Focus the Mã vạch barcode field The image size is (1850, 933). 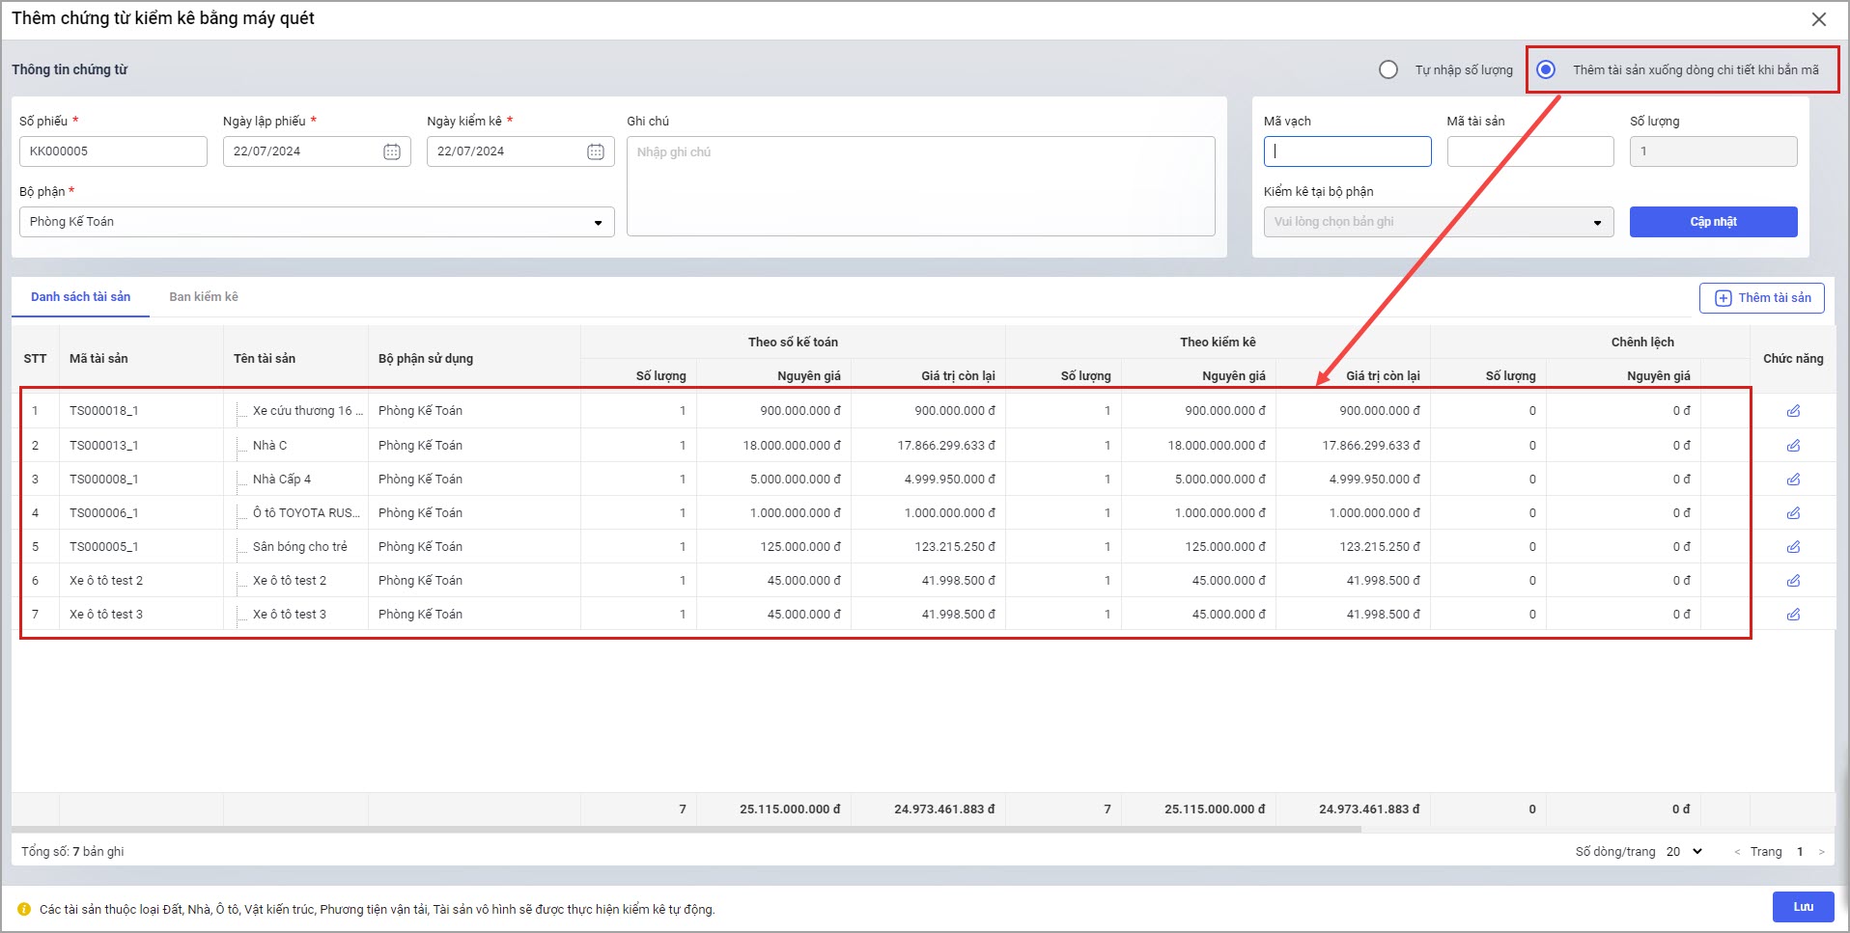[x=1347, y=151]
